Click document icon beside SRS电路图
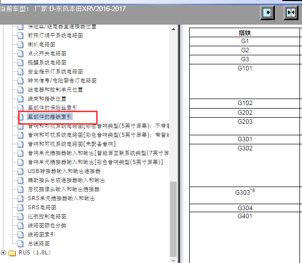The image size is (302, 263). pyautogui.click(x=21, y=207)
